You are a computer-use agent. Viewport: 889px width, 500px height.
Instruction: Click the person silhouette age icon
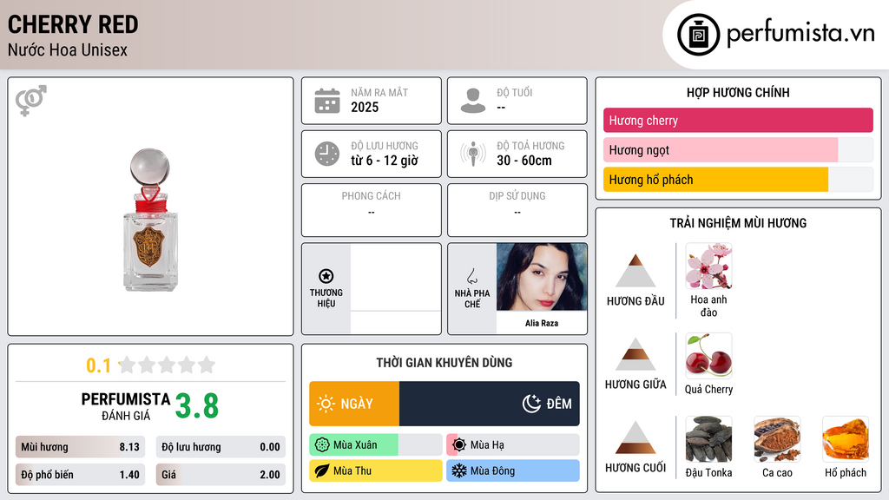pos(473,101)
